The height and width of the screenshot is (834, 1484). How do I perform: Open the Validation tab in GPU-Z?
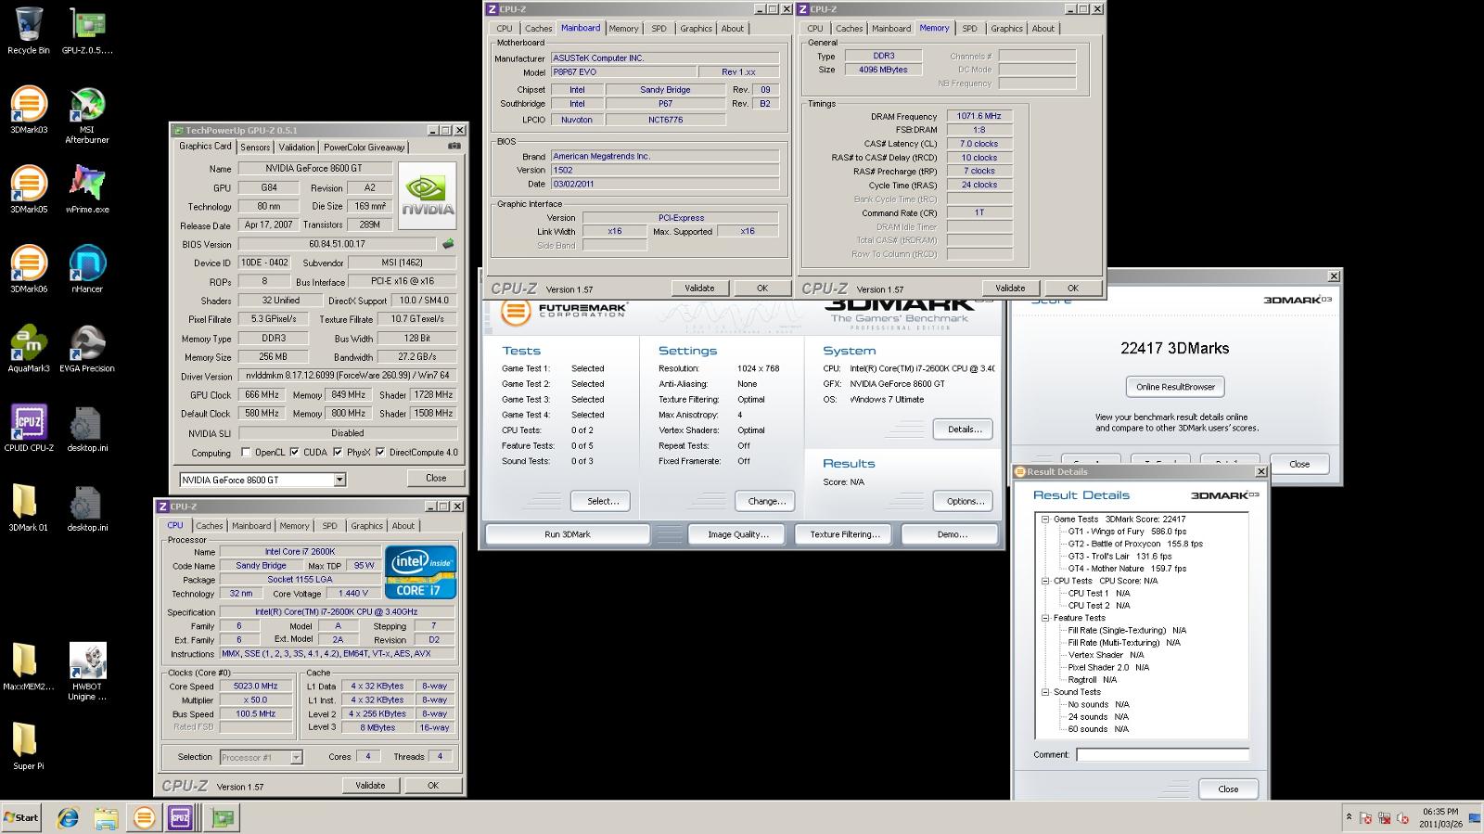(297, 148)
